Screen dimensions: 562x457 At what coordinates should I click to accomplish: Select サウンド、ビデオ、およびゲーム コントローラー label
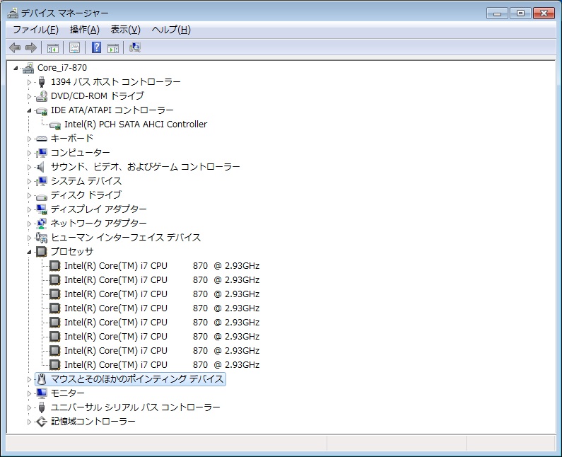[145, 167]
